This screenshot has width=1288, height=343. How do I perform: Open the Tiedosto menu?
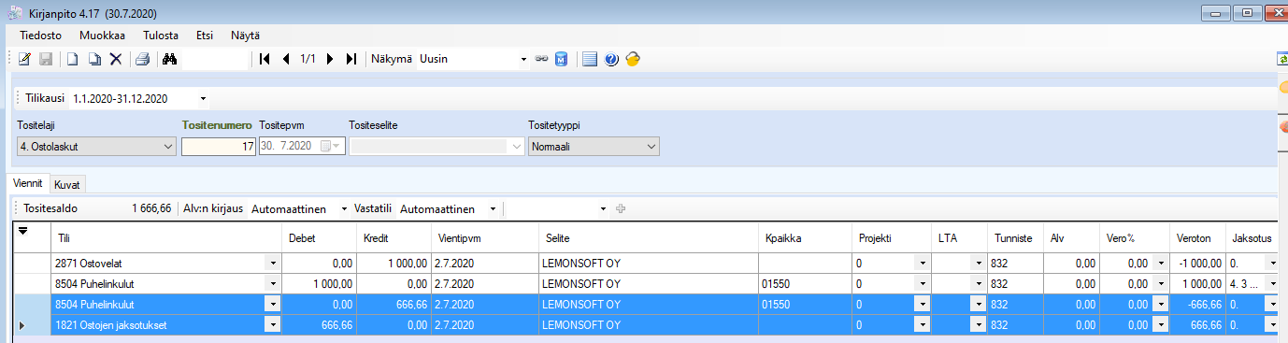point(41,36)
